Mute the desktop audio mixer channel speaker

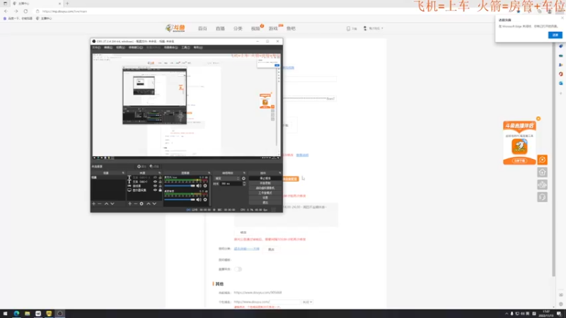198,199
